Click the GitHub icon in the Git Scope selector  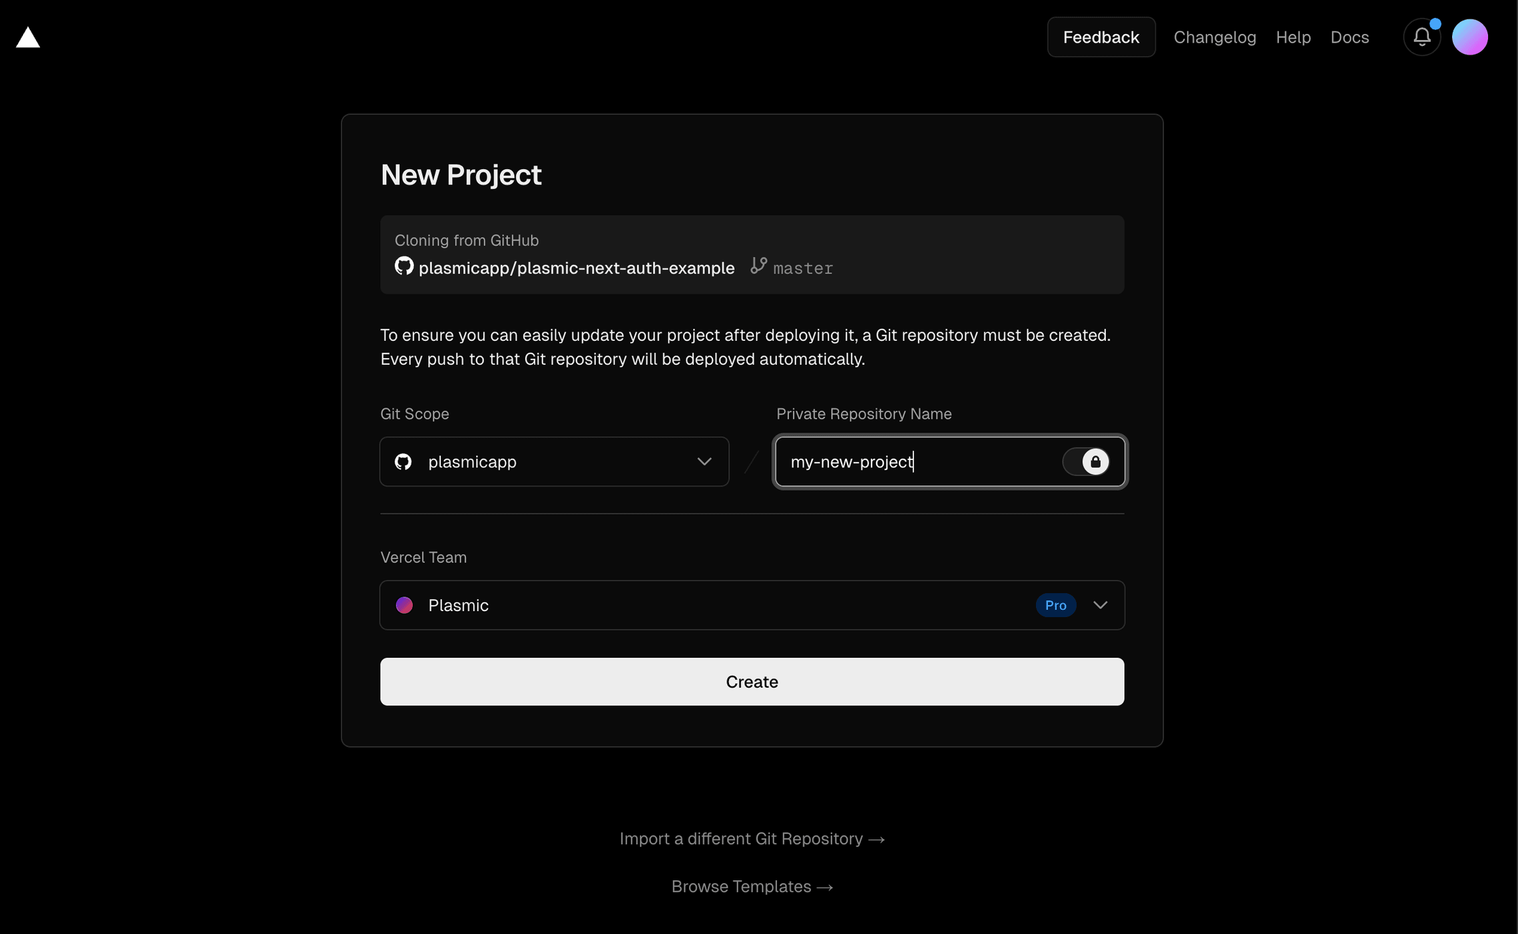(x=403, y=461)
